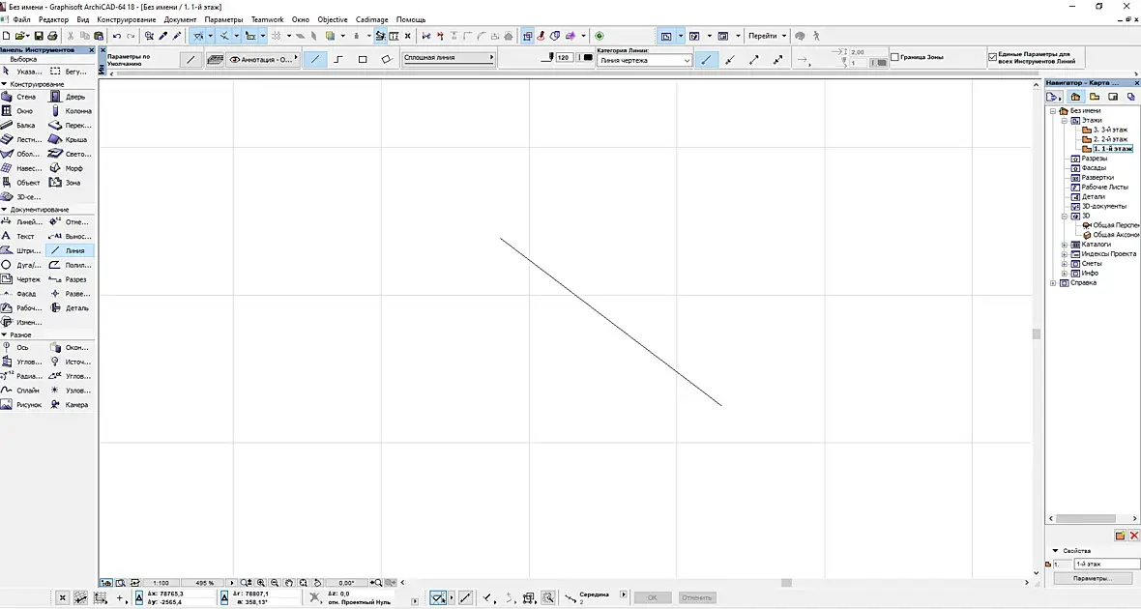
Task: Click the horizontal scrollbar thumb below canvas
Action: tap(786, 583)
